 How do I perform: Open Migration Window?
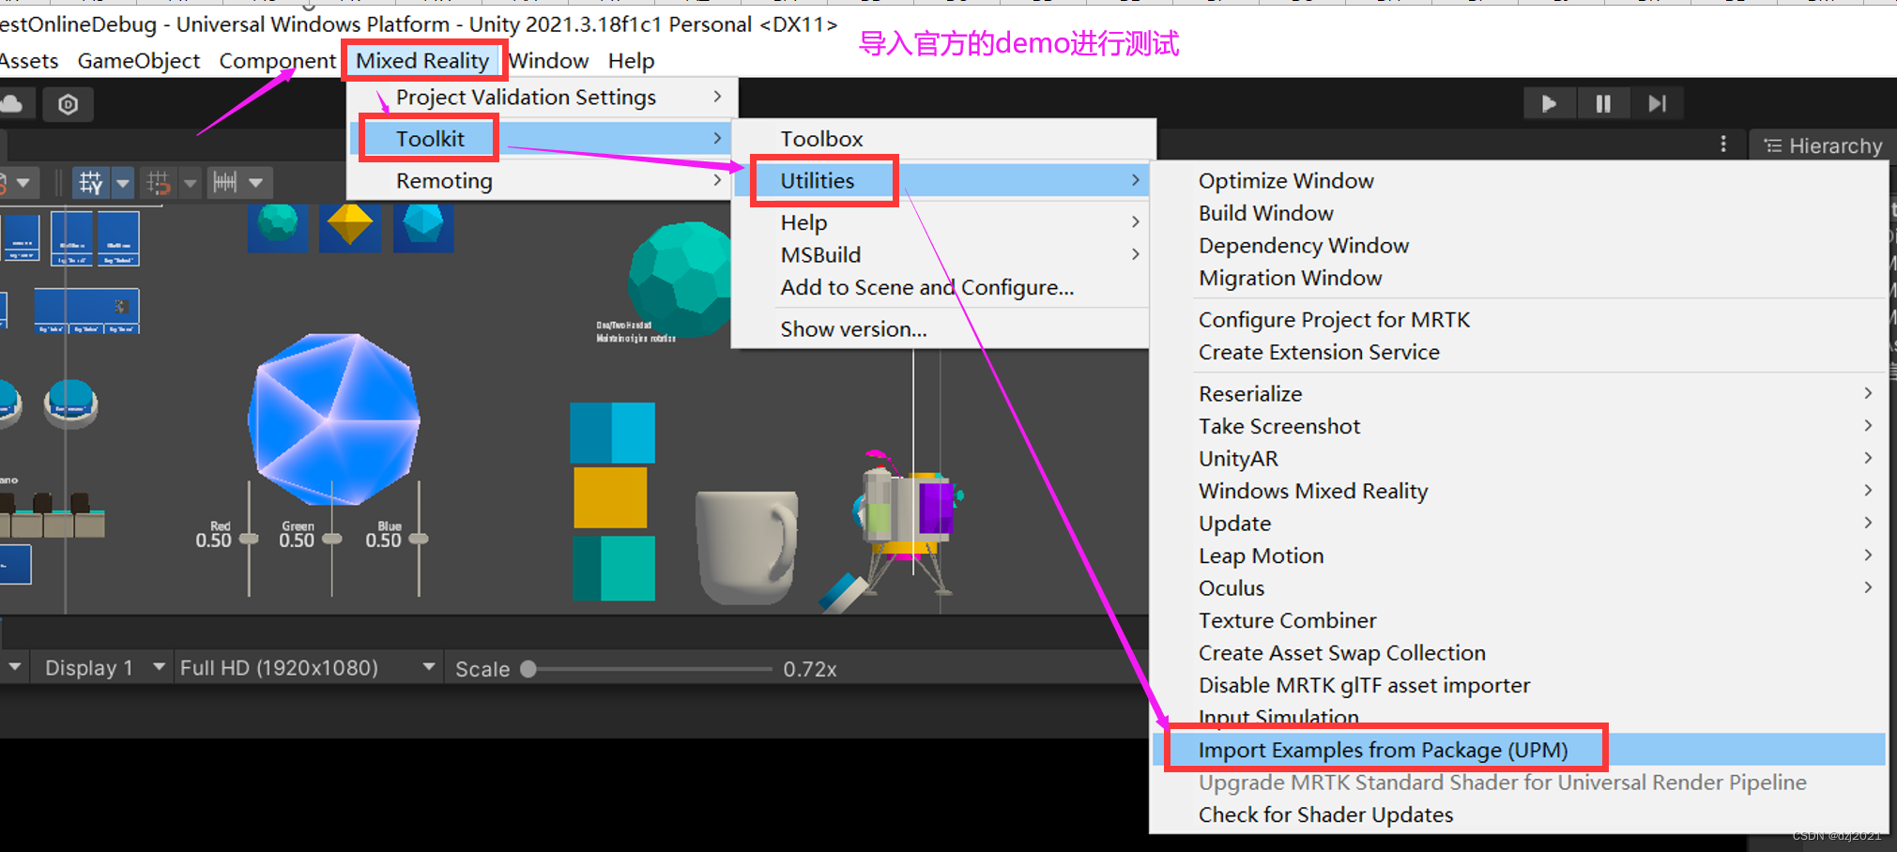[x=1519, y=278]
